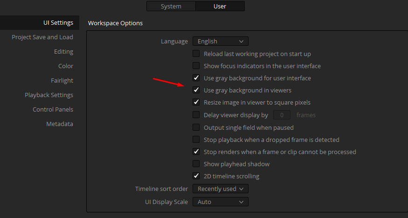Go to Color preferences
This screenshot has height=218, width=408.
(x=66, y=66)
